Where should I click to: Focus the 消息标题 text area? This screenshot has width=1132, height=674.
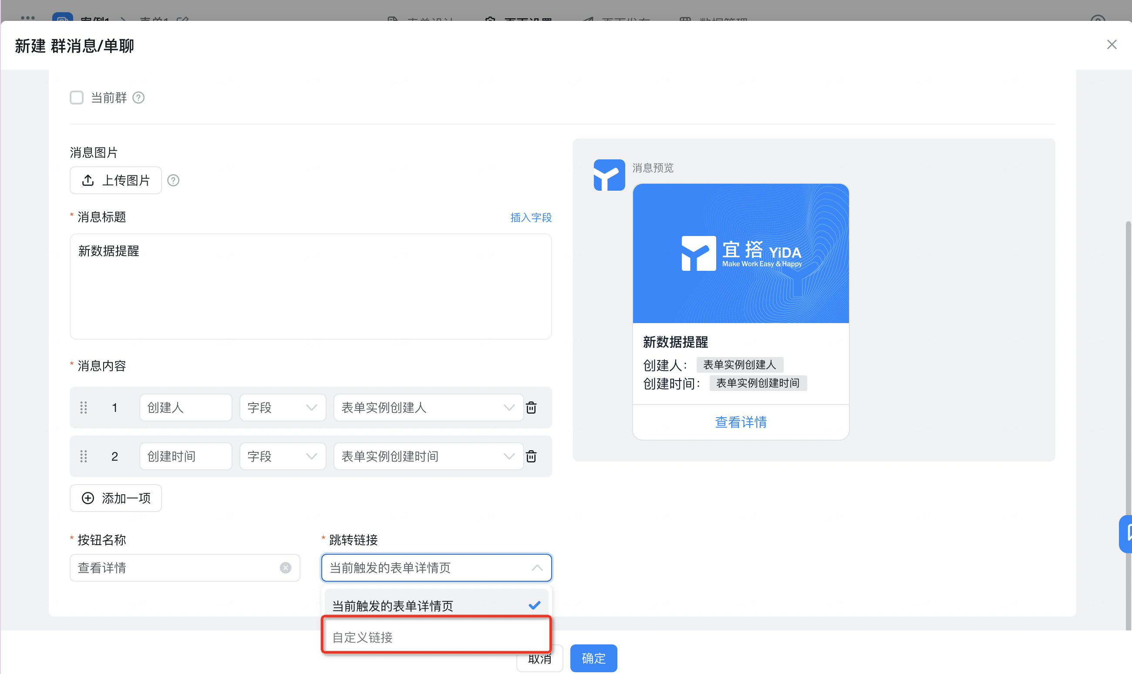[x=310, y=286]
